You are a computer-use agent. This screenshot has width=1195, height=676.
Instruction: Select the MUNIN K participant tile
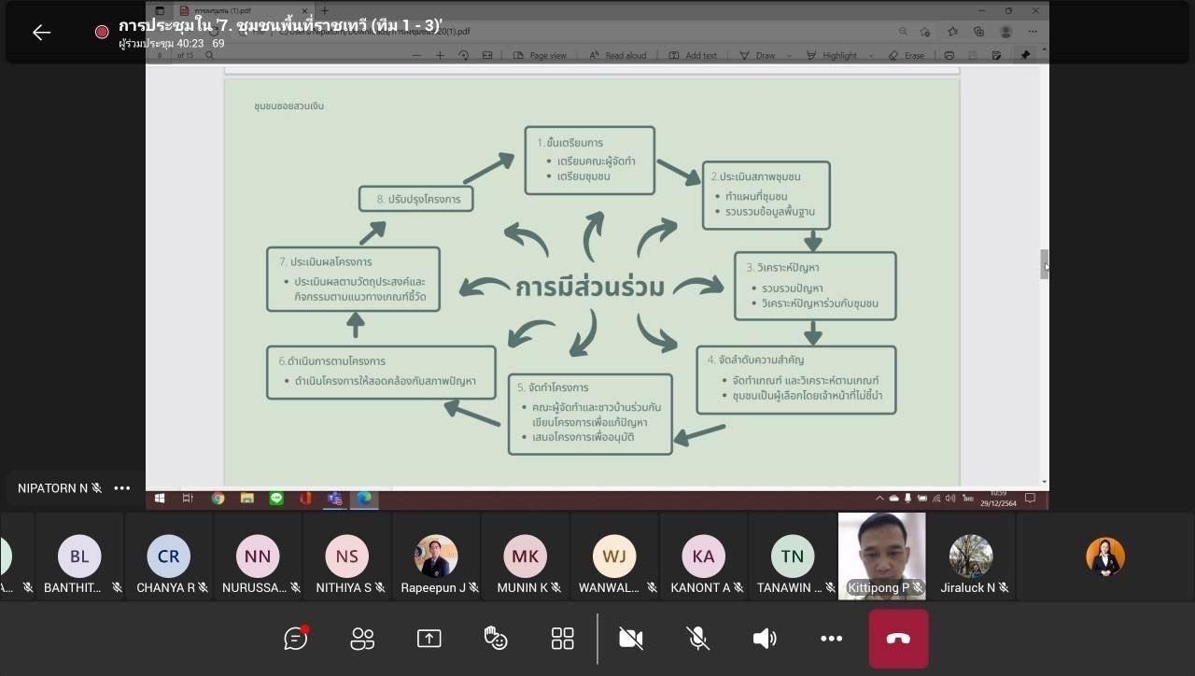(526, 556)
